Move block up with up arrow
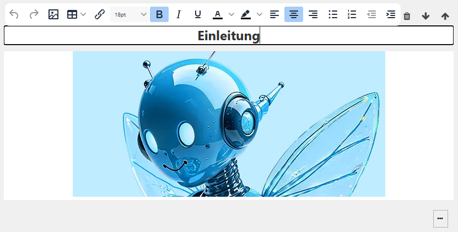The width and height of the screenshot is (458, 232). pos(445,16)
